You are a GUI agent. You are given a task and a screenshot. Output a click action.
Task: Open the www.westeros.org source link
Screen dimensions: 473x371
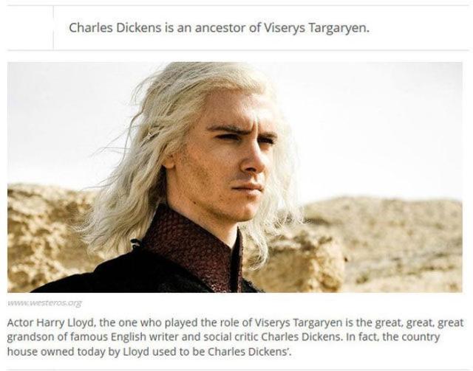coord(44,302)
